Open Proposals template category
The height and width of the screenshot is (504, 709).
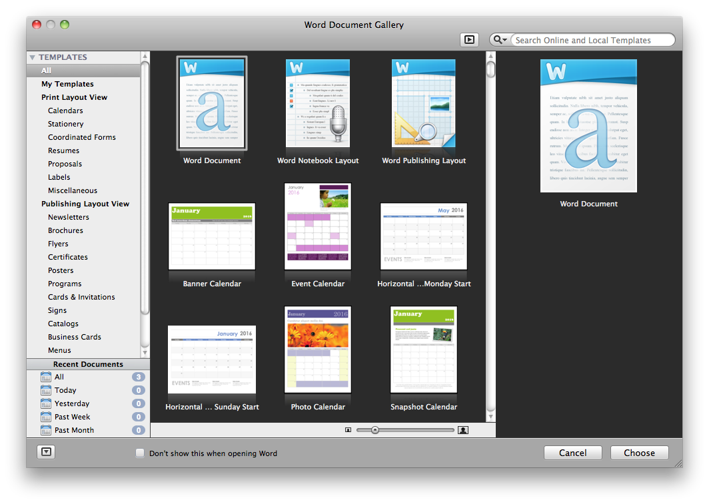coord(65,164)
